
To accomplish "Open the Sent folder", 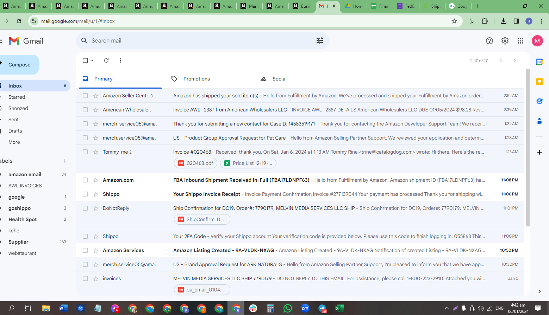I will 13,120.
